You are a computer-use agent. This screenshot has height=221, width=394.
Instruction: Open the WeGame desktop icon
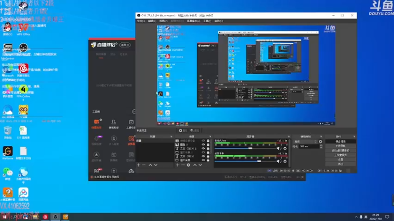coord(7,153)
